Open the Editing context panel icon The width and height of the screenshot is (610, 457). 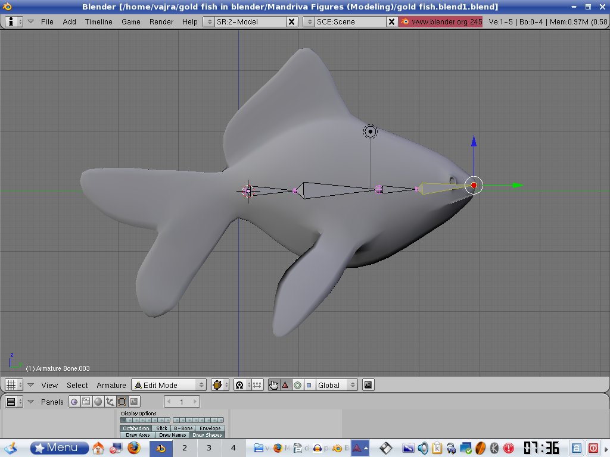click(122, 402)
